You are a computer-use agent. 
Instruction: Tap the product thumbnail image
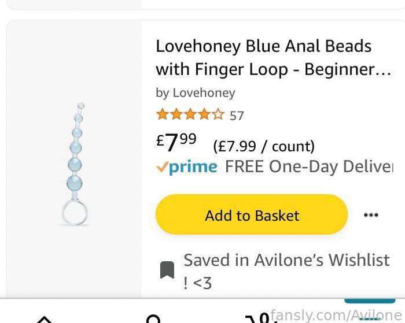point(75,164)
